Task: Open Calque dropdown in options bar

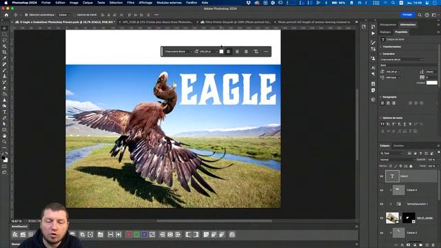Action: (64, 14)
